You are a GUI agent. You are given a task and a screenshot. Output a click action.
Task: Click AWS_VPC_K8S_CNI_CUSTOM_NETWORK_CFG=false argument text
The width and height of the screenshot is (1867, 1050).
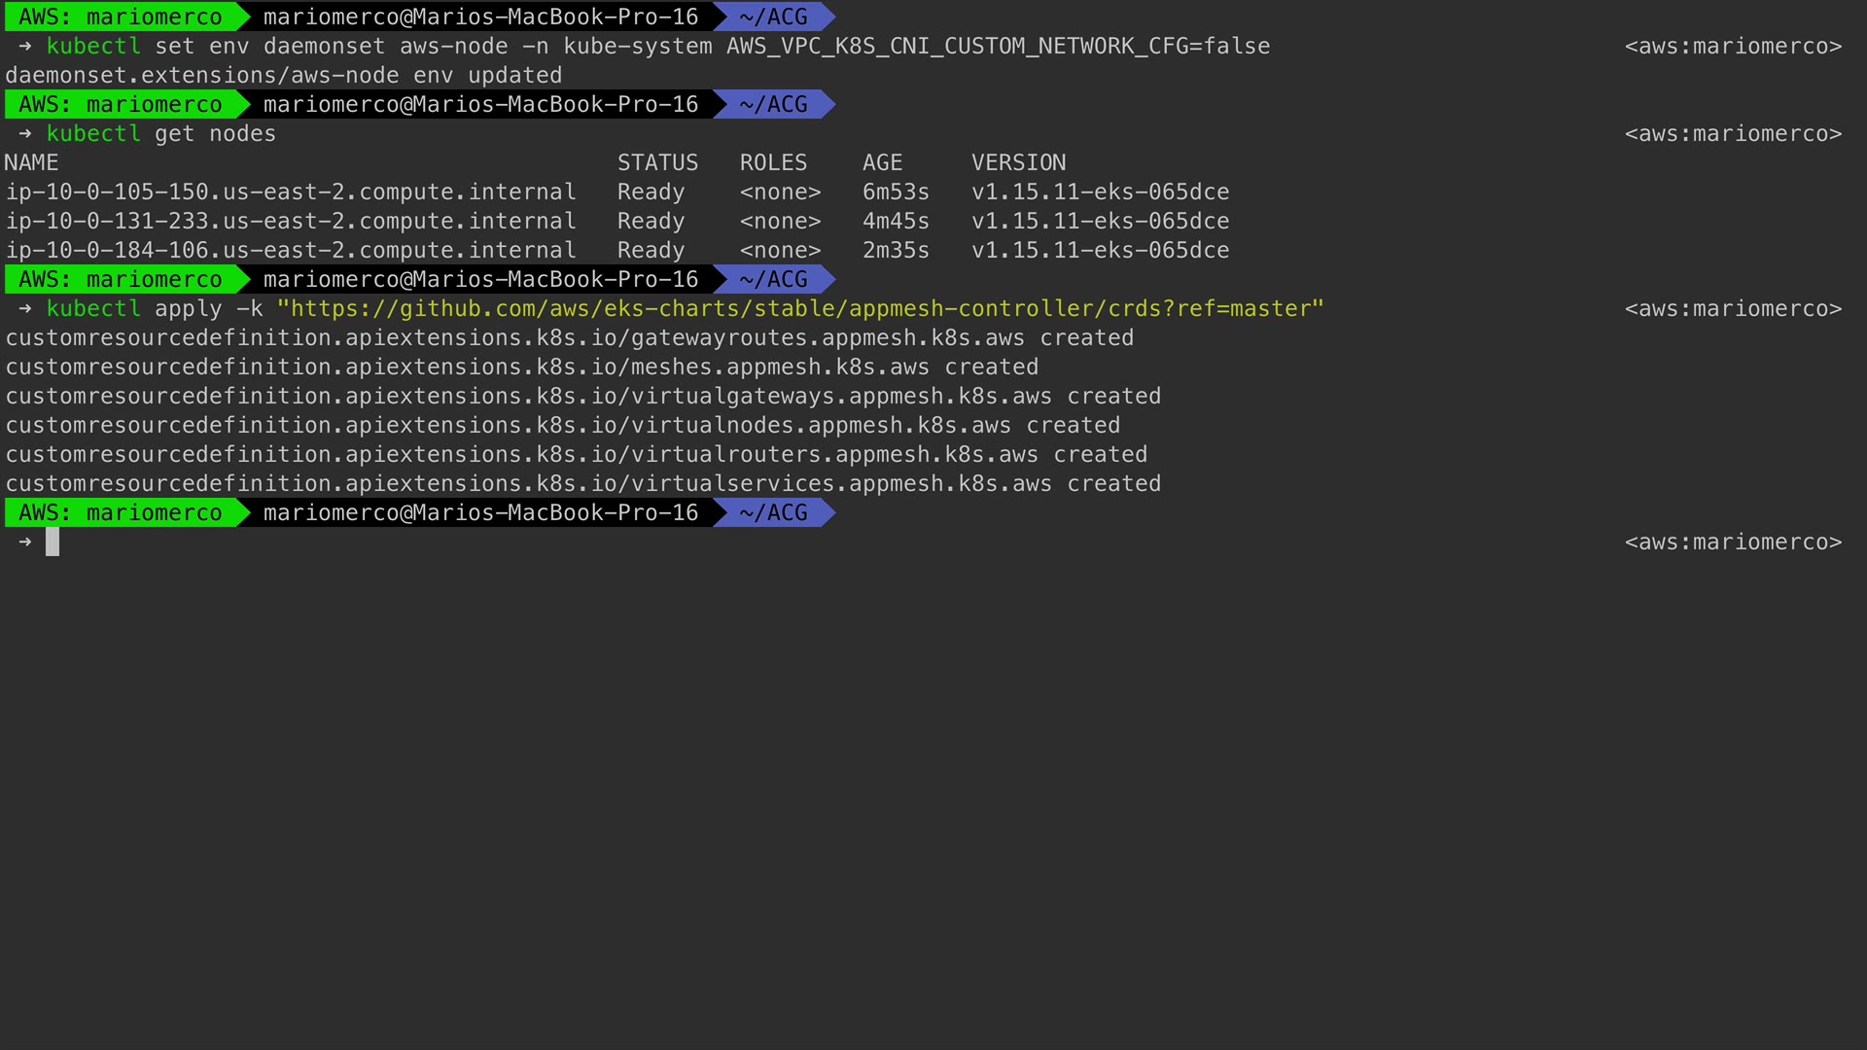(x=998, y=47)
